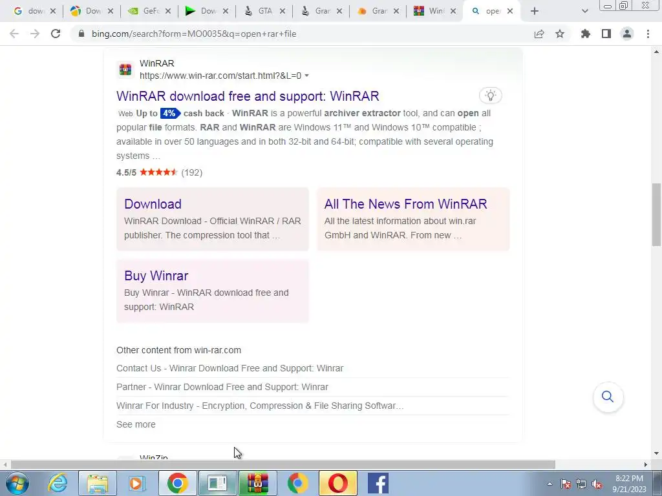Image resolution: width=662 pixels, height=496 pixels.
Task: Open the Chrome profile avatar
Action: [x=627, y=34]
